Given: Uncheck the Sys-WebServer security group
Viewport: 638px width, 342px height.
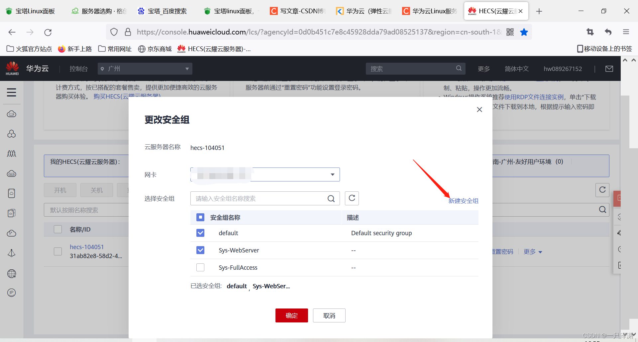Looking at the screenshot, I should tap(200, 250).
